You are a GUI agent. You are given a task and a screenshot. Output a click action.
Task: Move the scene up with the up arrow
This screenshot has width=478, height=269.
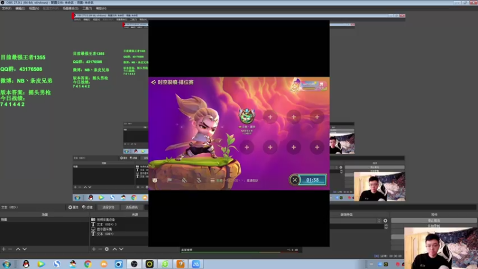[x=18, y=249]
